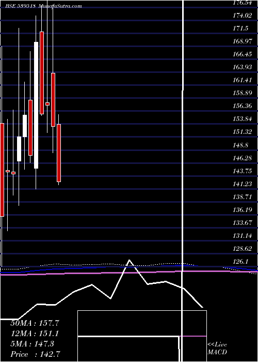Click the 168.97 price axis label
Image resolution: width=258 pixels, height=362 pixels.
click(x=243, y=41)
